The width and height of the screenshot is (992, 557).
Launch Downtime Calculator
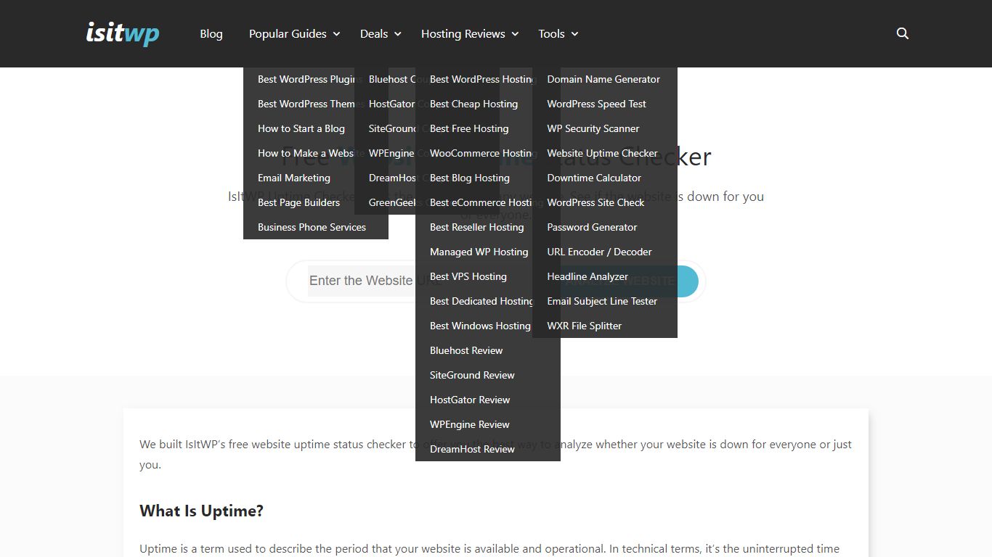tap(594, 178)
